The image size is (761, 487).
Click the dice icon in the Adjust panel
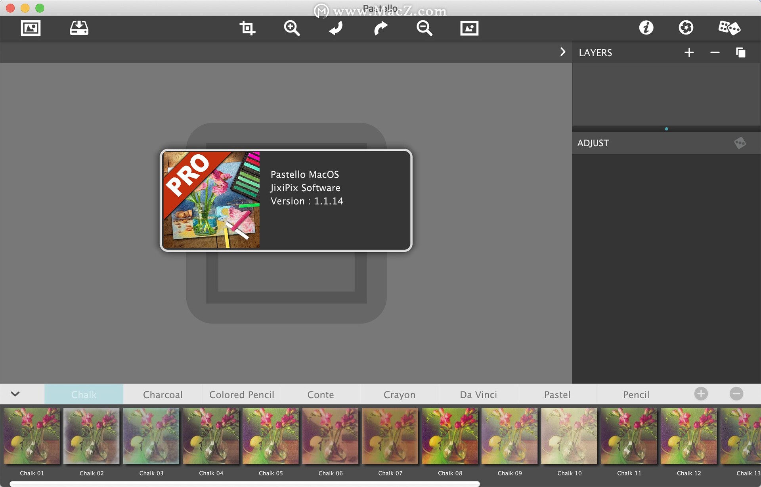740,143
